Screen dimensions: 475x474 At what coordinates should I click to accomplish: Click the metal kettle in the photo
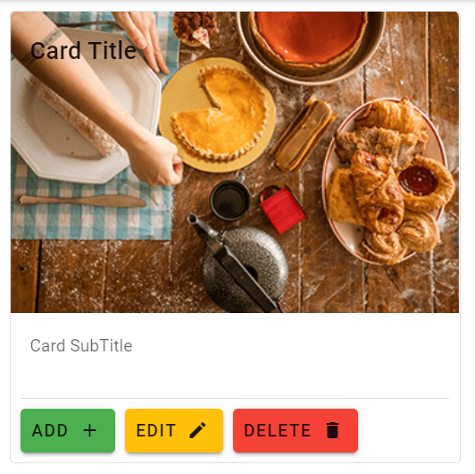coord(241,266)
